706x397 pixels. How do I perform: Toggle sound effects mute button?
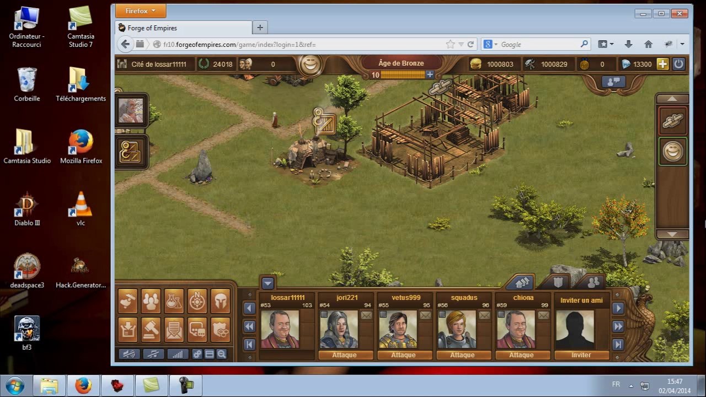pyautogui.click(x=129, y=355)
